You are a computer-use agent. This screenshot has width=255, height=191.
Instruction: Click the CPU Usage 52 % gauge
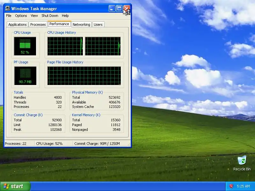(x=25, y=46)
